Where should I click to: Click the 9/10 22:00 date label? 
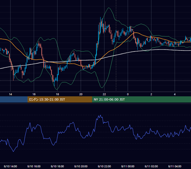(x=104, y=166)
